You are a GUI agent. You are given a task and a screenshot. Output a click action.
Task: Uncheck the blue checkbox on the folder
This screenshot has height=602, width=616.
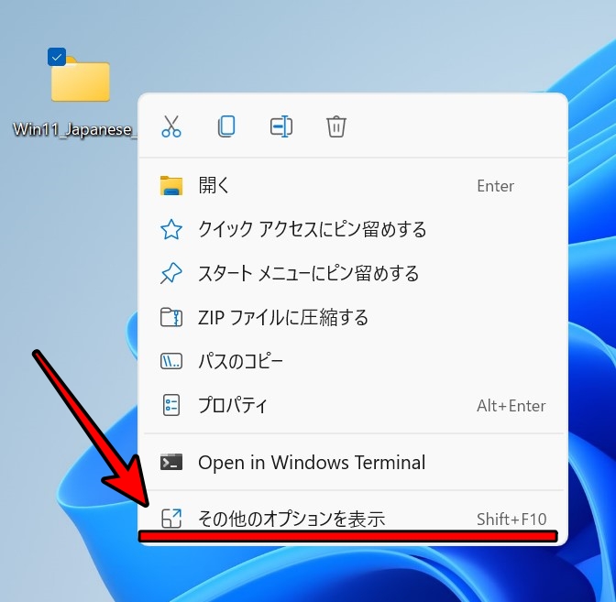click(57, 58)
